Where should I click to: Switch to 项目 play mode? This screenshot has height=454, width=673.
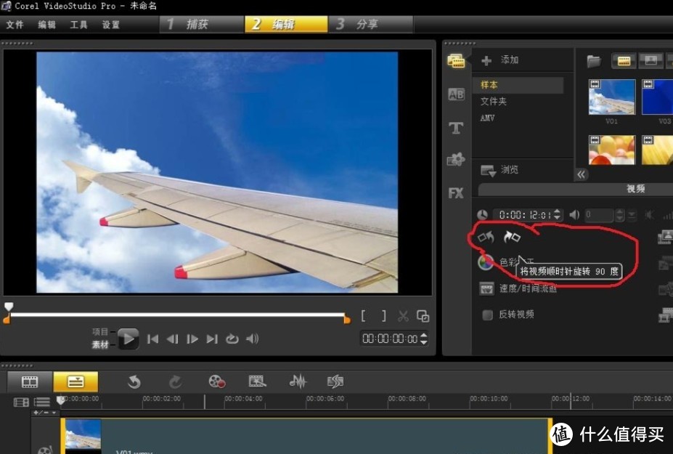click(100, 331)
